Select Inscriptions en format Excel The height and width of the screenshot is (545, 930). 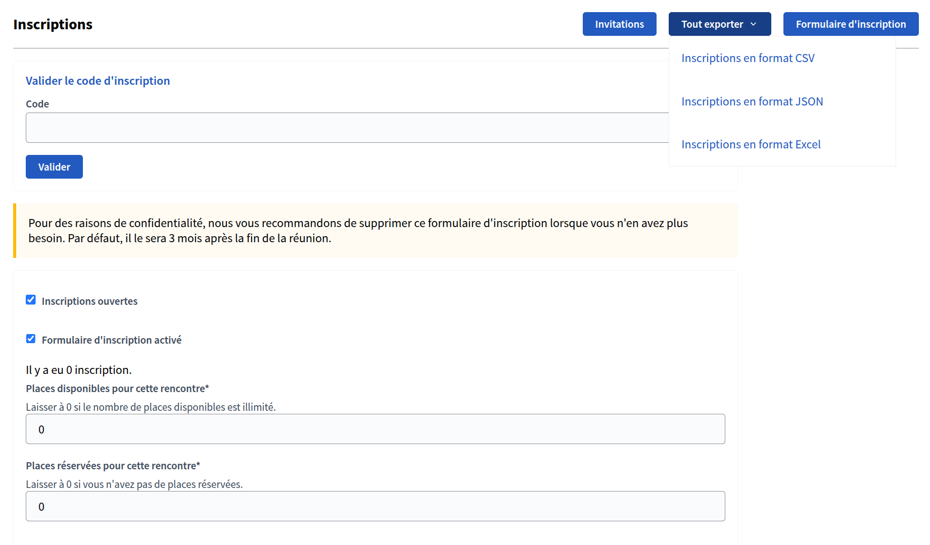point(751,144)
